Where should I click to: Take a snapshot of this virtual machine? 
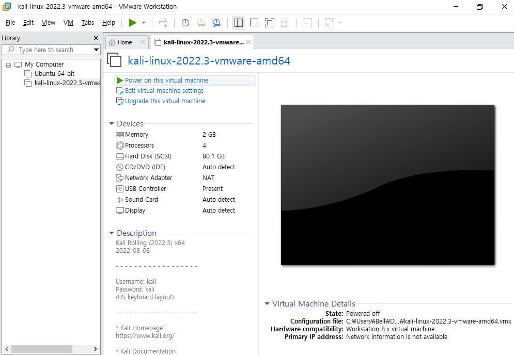tap(185, 23)
